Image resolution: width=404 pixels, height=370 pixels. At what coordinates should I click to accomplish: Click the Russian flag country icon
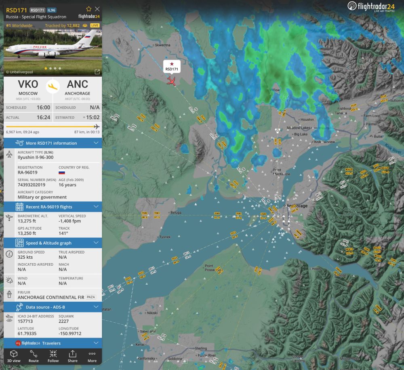(62, 173)
